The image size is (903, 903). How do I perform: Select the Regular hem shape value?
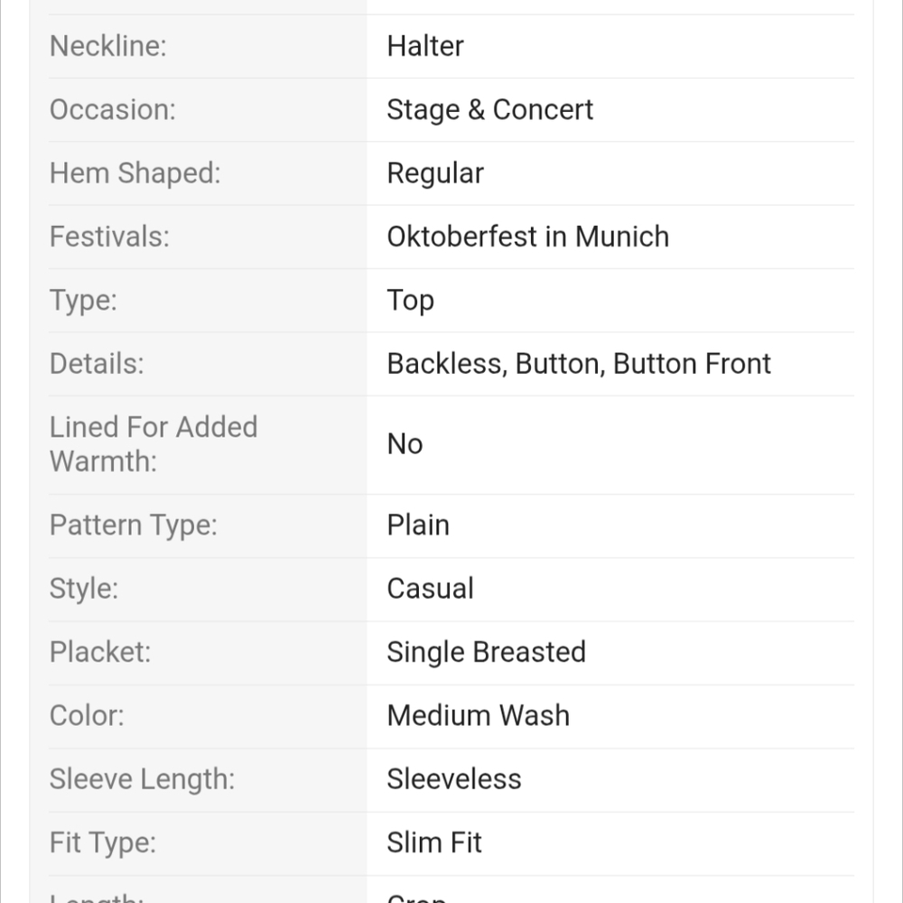click(x=435, y=173)
